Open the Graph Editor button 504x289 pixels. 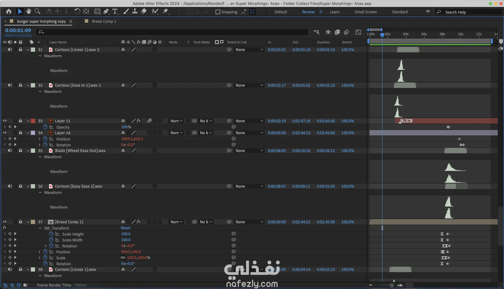[x=358, y=32]
